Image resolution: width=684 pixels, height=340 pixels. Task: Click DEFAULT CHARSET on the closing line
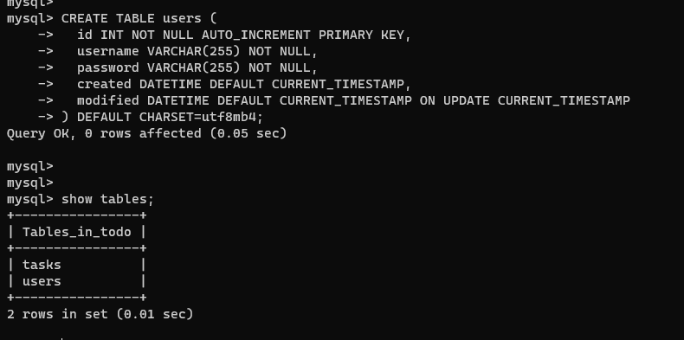pyautogui.click(x=136, y=118)
